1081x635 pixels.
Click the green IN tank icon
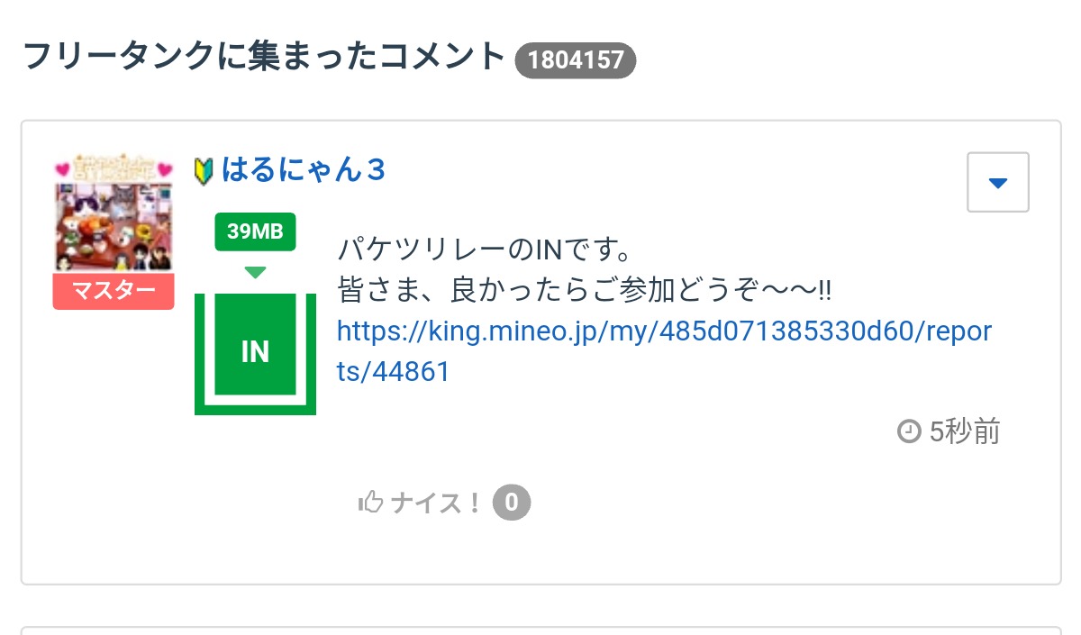click(x=255, y=351)
